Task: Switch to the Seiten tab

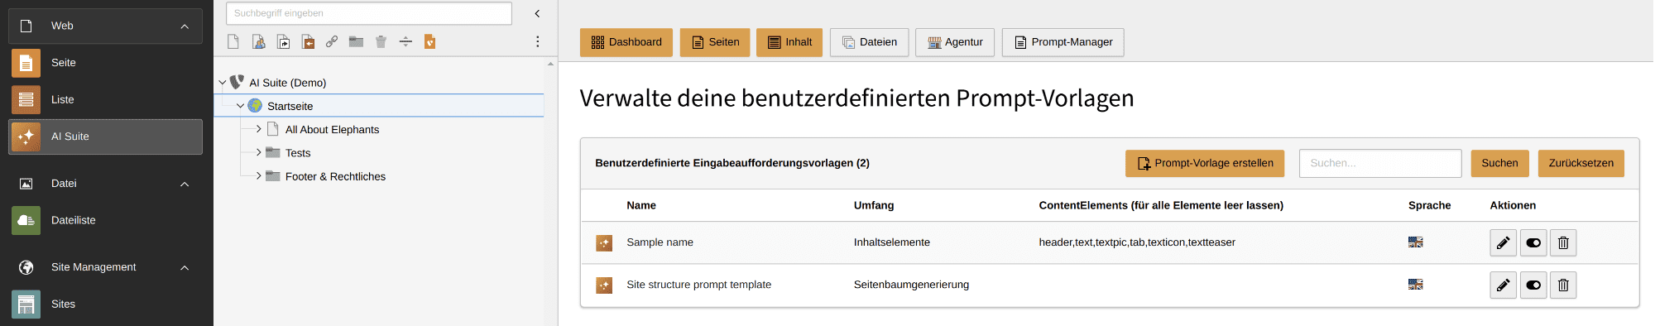Action: (x=715, y=42)
